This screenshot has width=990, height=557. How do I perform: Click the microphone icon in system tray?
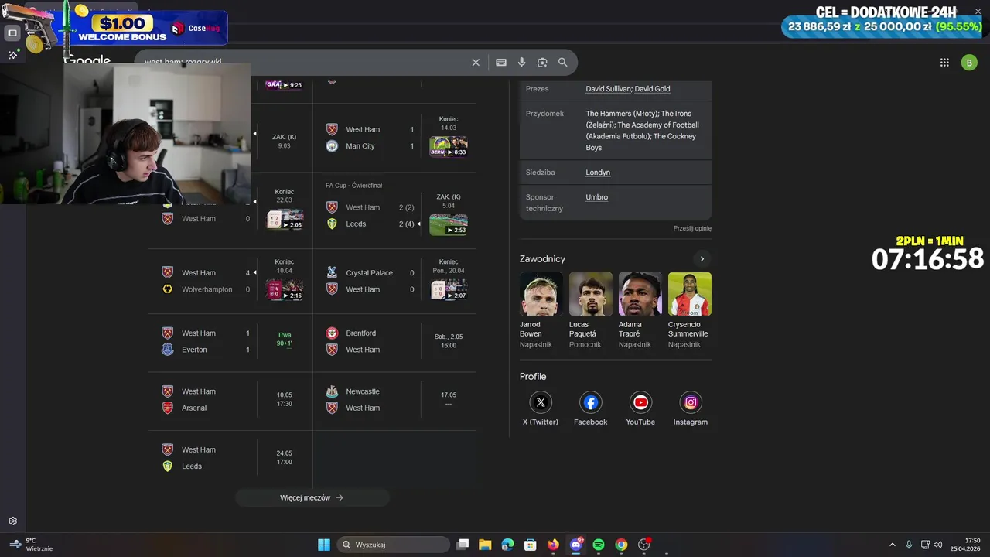909,545
